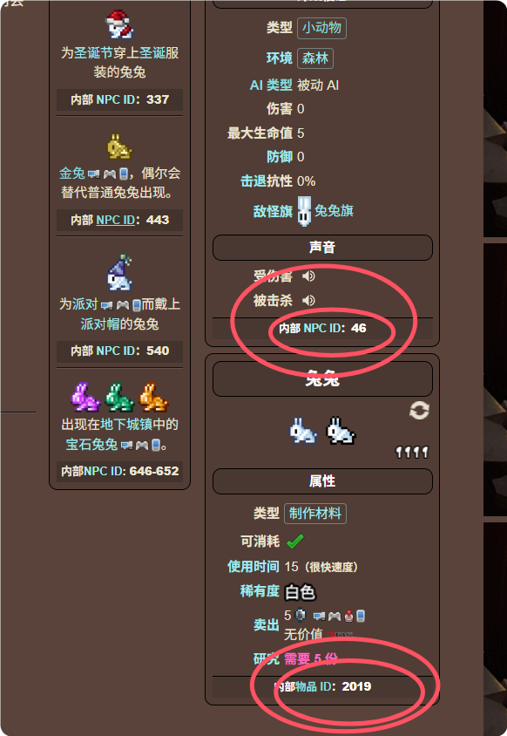Follow the 金兔 link
This screenshot has width=507, height=736.
(x=71, y=174)
